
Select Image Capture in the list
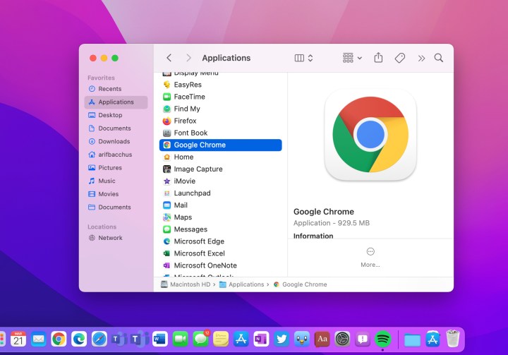pos(221,169)
